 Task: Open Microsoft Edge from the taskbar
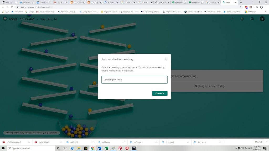click(x=72, y=148)
